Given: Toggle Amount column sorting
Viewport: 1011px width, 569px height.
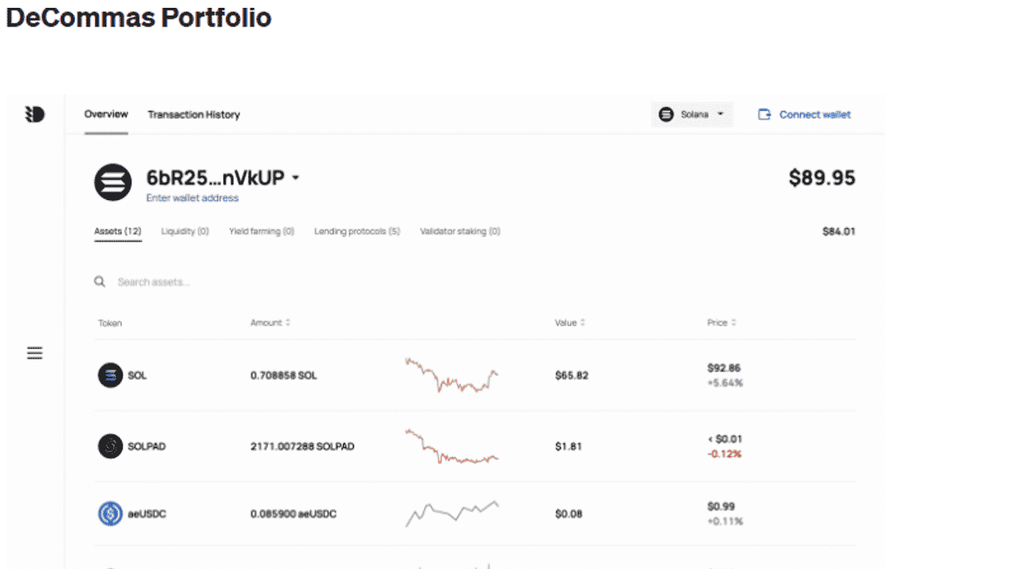Looking at the screenshot, I should pyautogui.click(x=287, y=322).
